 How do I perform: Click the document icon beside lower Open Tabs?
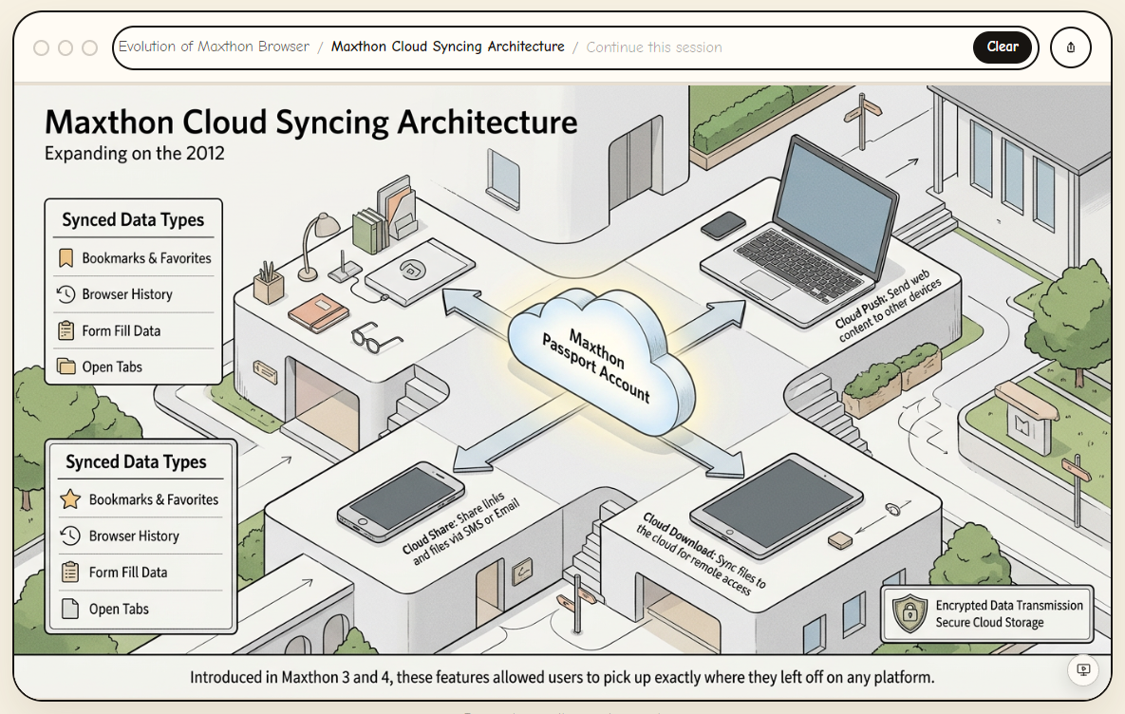click(69, 609)
